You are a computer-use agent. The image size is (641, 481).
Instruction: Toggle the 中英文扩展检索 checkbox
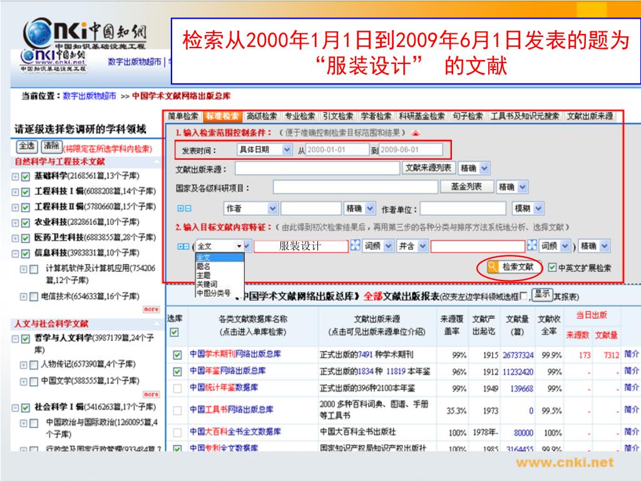552,267
